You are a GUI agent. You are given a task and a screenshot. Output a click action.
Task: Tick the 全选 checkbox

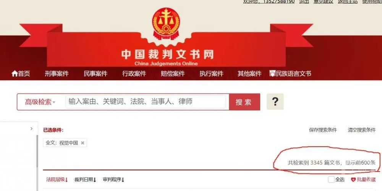click(x=331, y=180)
